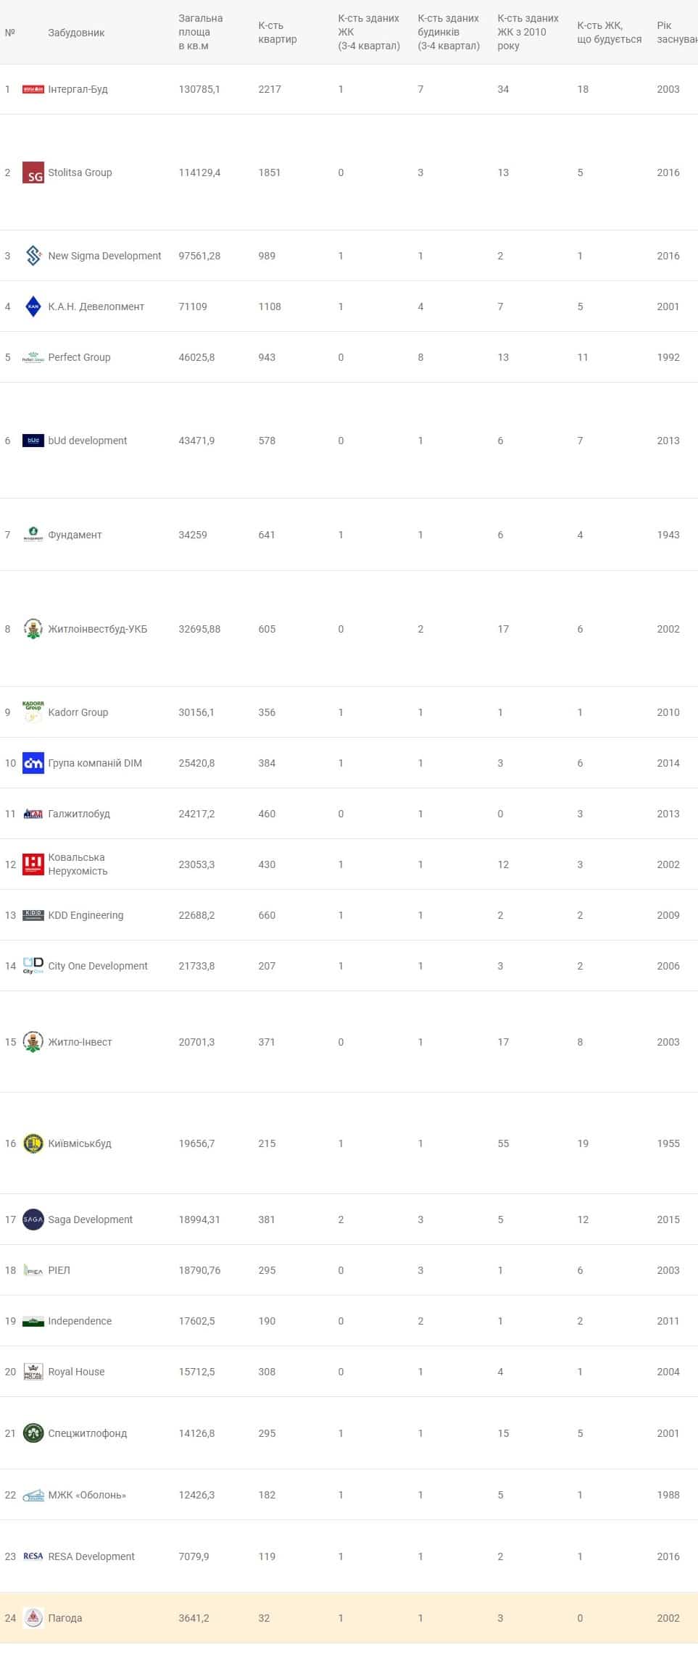Open МЖК «Оболонь» developer name
The width and height of the screenshot is (698, 1655).
click(x=87, y=1495)
